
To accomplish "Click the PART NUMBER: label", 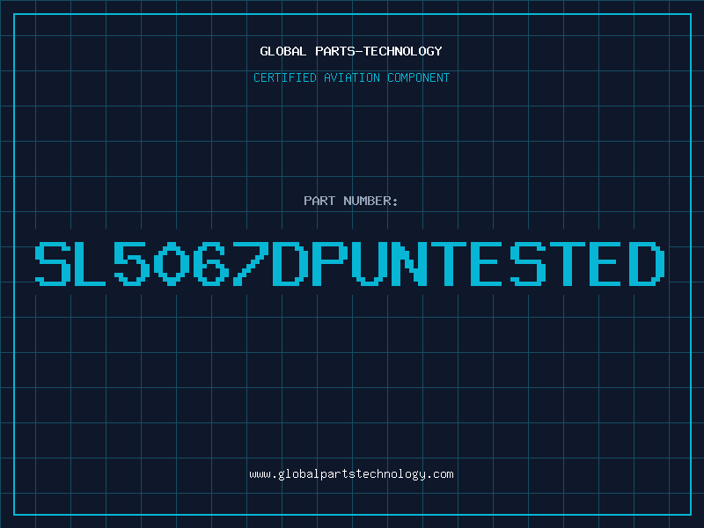I will 350,201.
